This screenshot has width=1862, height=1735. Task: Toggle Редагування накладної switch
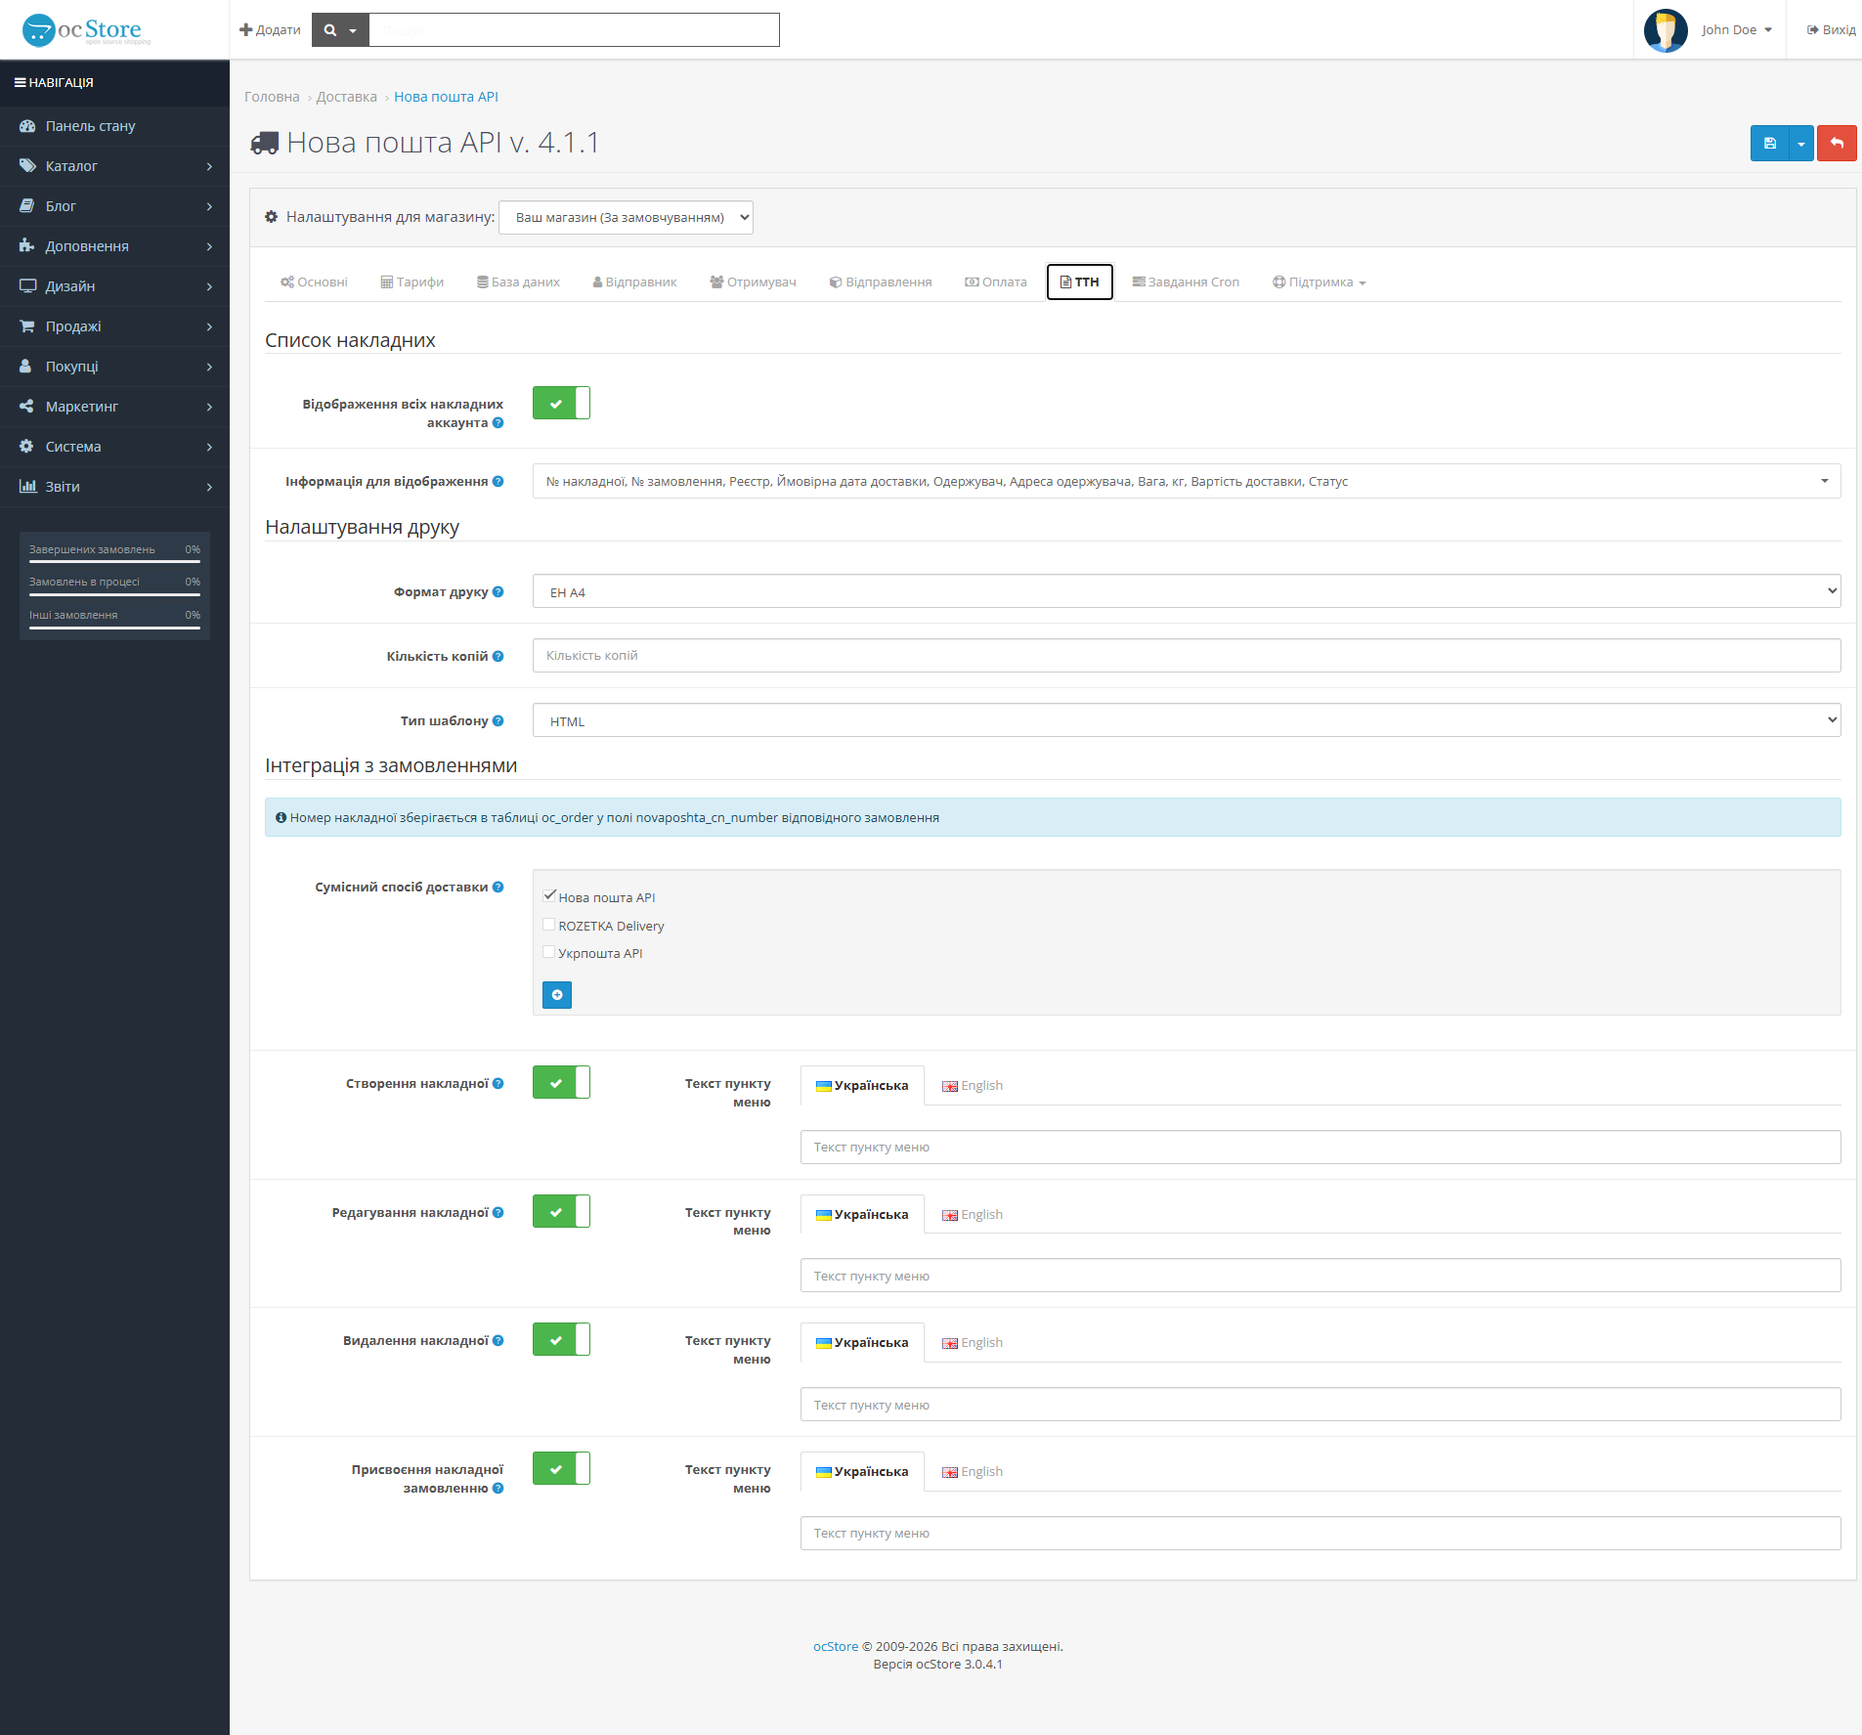coord(561,1212)
